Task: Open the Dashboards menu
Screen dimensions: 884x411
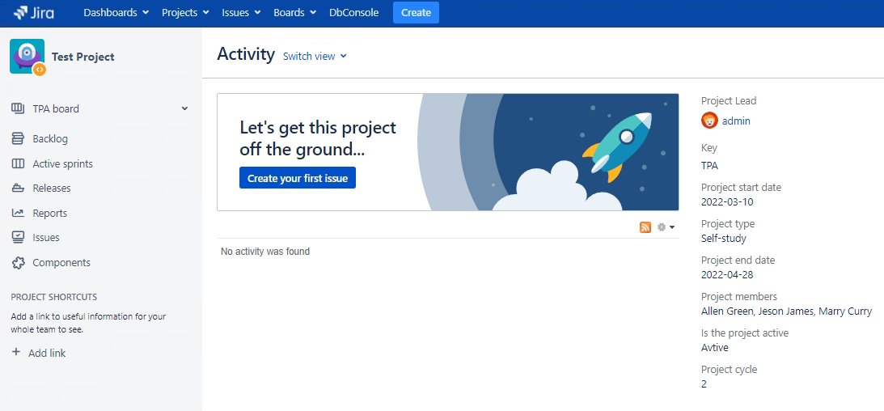Action: [x=116, y=12]
